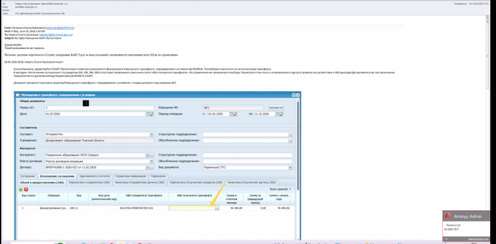
Task: Click into the Номер п/п field
Action: point(99,108)
